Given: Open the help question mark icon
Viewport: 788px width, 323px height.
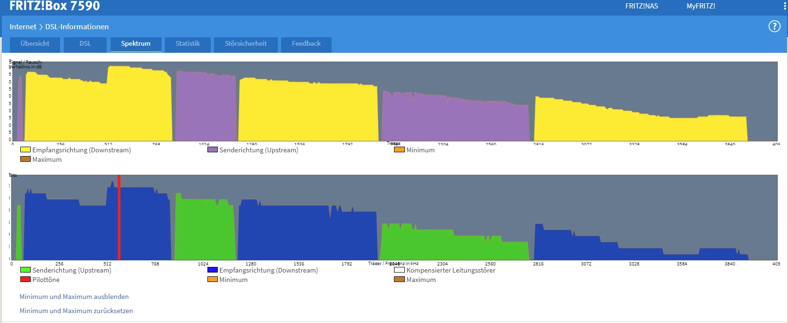Looking at the screenshot, I should click(x=774, y=26).
